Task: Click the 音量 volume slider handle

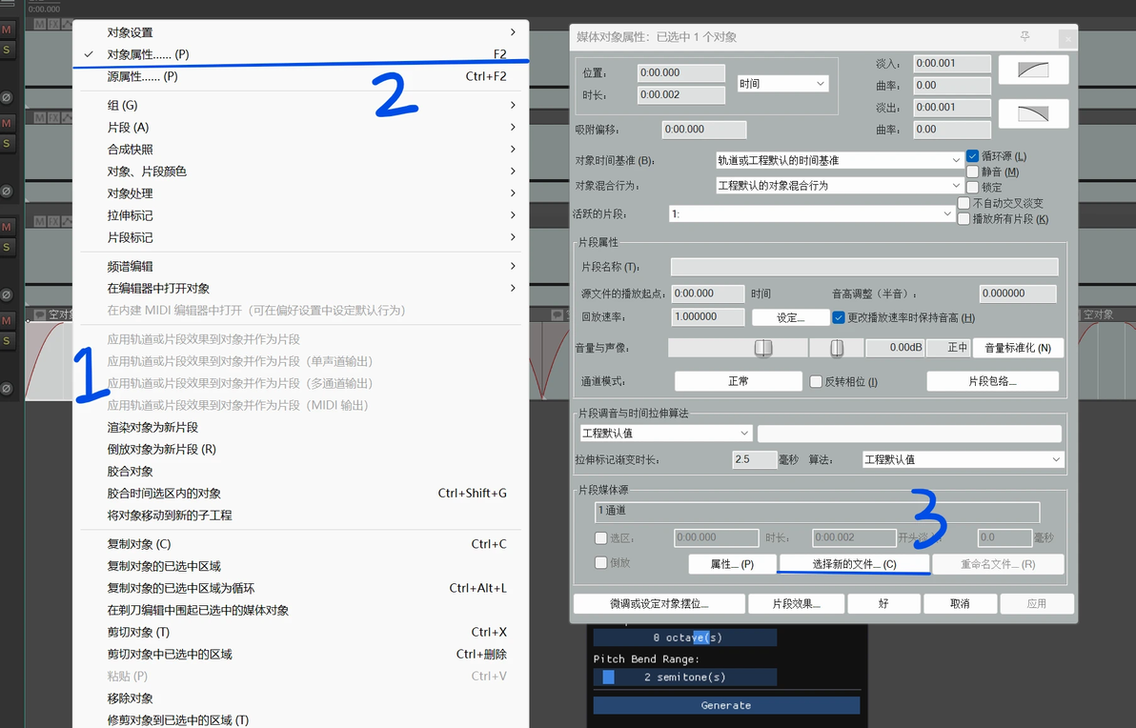Action: click(x=762, y=348)
